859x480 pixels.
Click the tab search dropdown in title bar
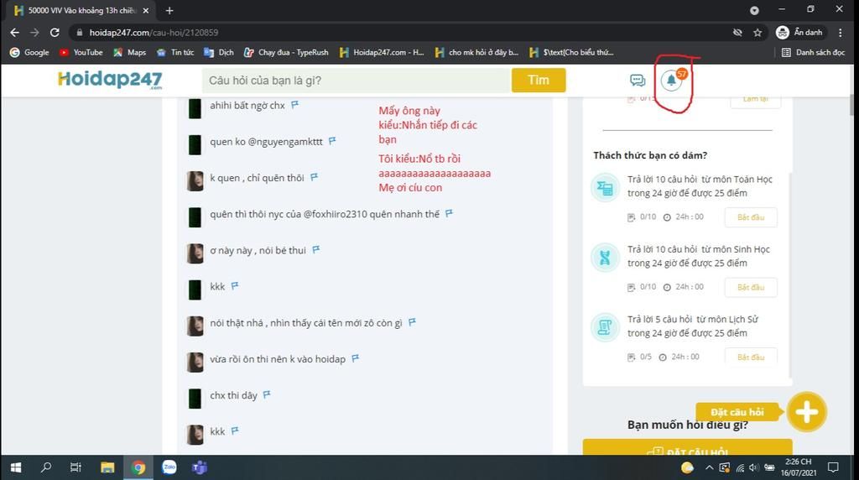(x=754, y=10)
